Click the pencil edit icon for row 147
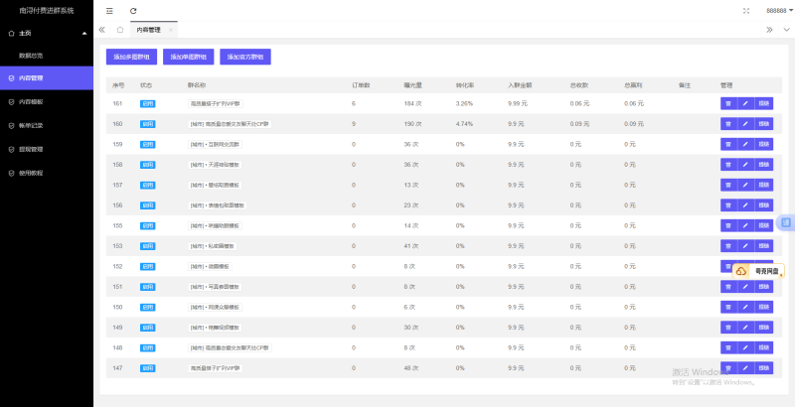The image size is (795, 407). (745, 367)
